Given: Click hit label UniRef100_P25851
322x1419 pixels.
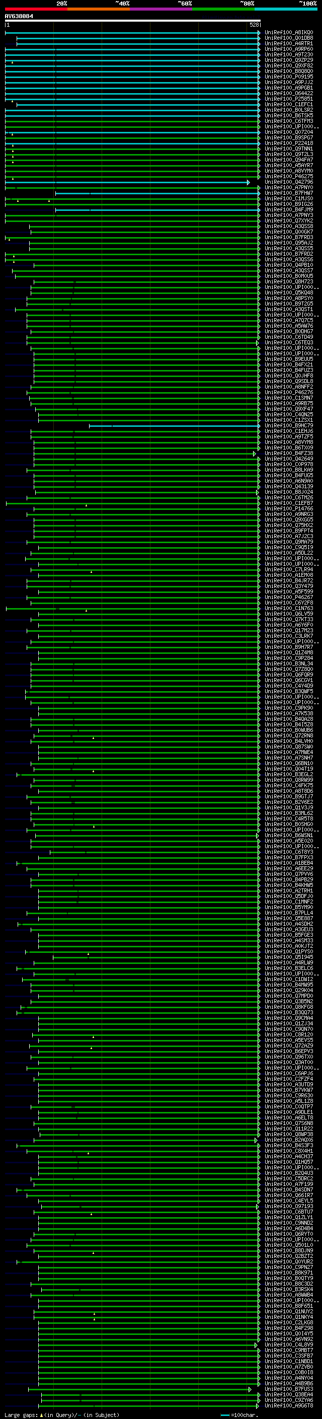Looking at the screenshot, I should coord(288,99).
